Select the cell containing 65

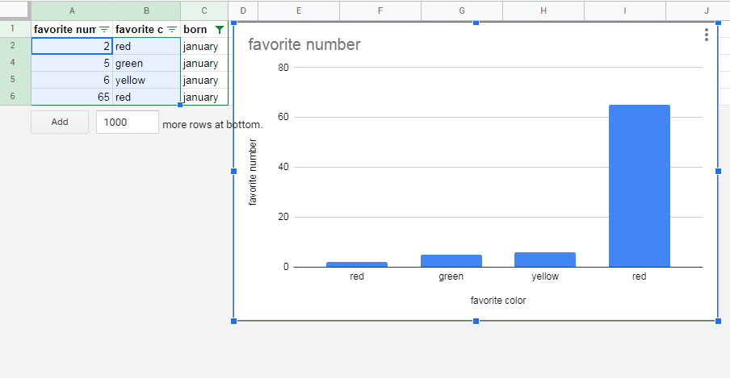click(x=72, y=97)
